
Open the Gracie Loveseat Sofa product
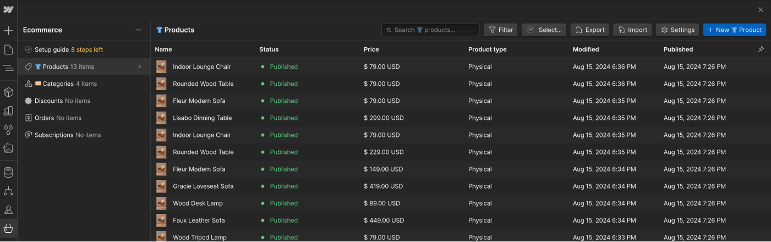point(203,186)
